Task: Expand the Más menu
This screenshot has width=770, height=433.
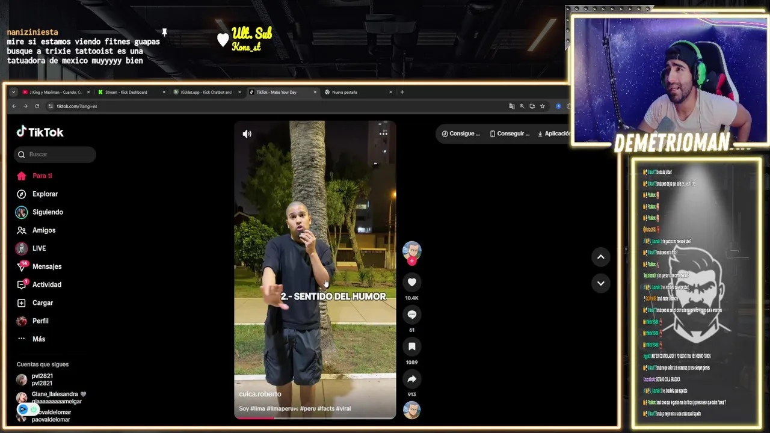Action: [38, 339]
